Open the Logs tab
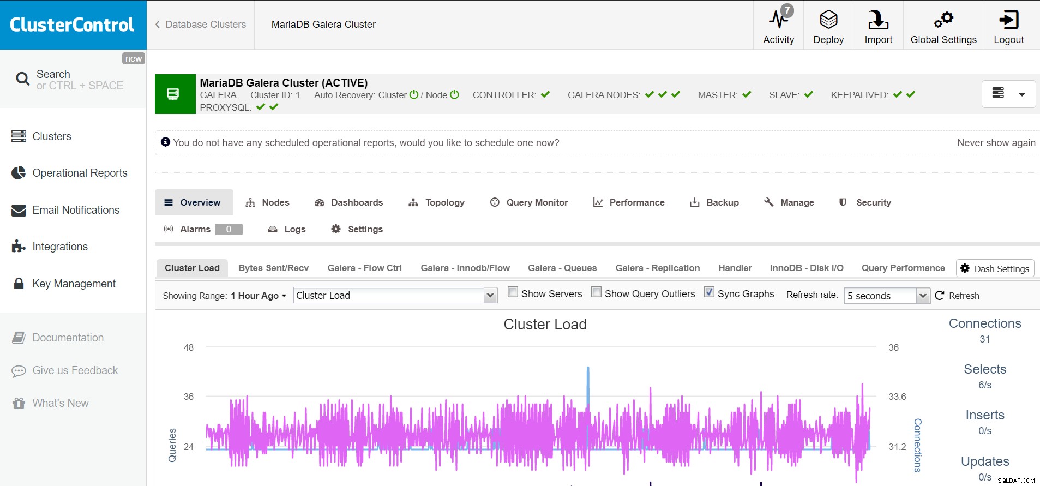 [x=286, y=229]
